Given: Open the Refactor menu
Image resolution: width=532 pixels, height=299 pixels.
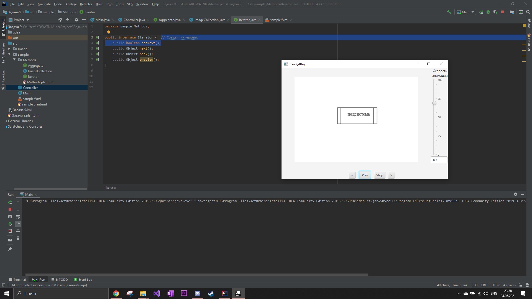Looking at the screenshot, I should 86,4.
